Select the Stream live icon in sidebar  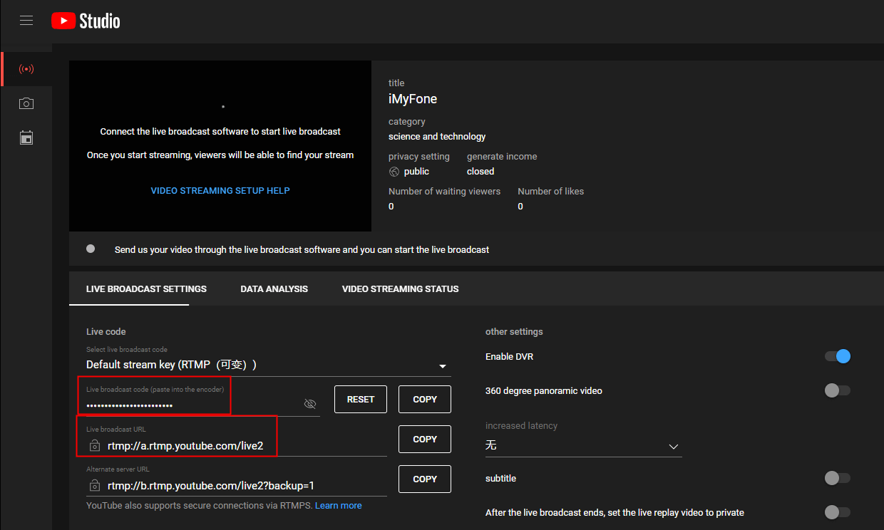tap(26, 69)
